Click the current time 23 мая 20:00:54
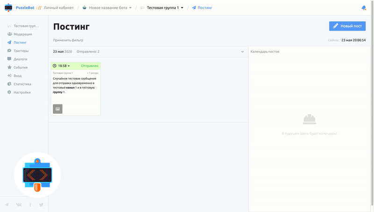The width and height of the screenshot is (374, 212). click(353, 40)
